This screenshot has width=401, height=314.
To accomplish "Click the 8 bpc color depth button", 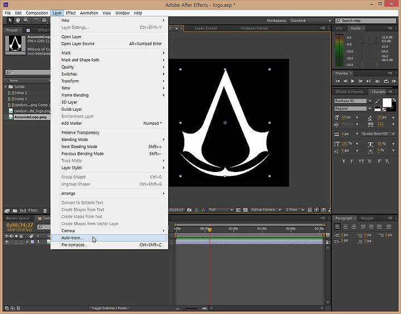I will coord(33,210).
